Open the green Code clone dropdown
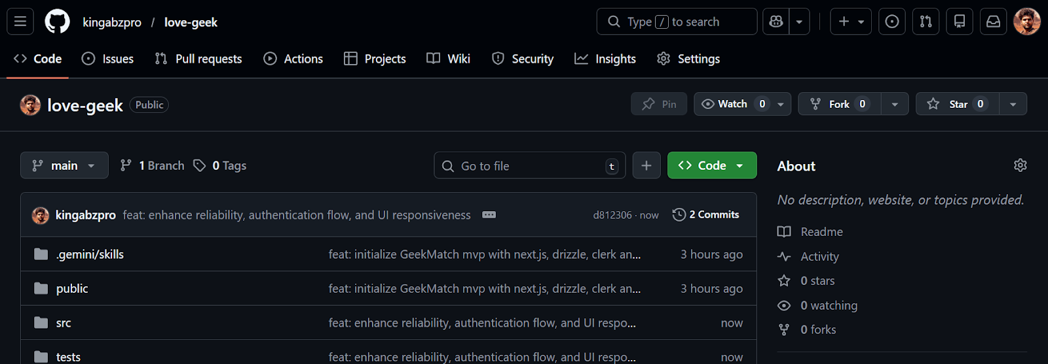 click(712, 165)
